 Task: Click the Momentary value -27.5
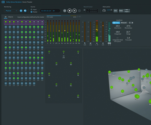[x=128, y=26]
